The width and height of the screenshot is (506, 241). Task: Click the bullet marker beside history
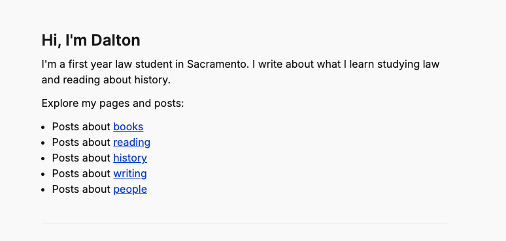(43, 158)
